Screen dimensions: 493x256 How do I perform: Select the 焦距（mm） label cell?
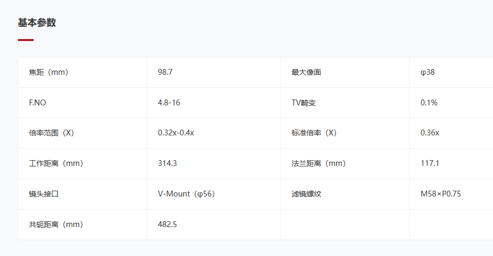pos(82,72)
